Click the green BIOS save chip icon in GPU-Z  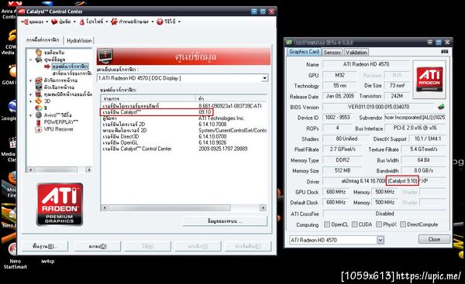pyautogui.click(x=441, y=107)
